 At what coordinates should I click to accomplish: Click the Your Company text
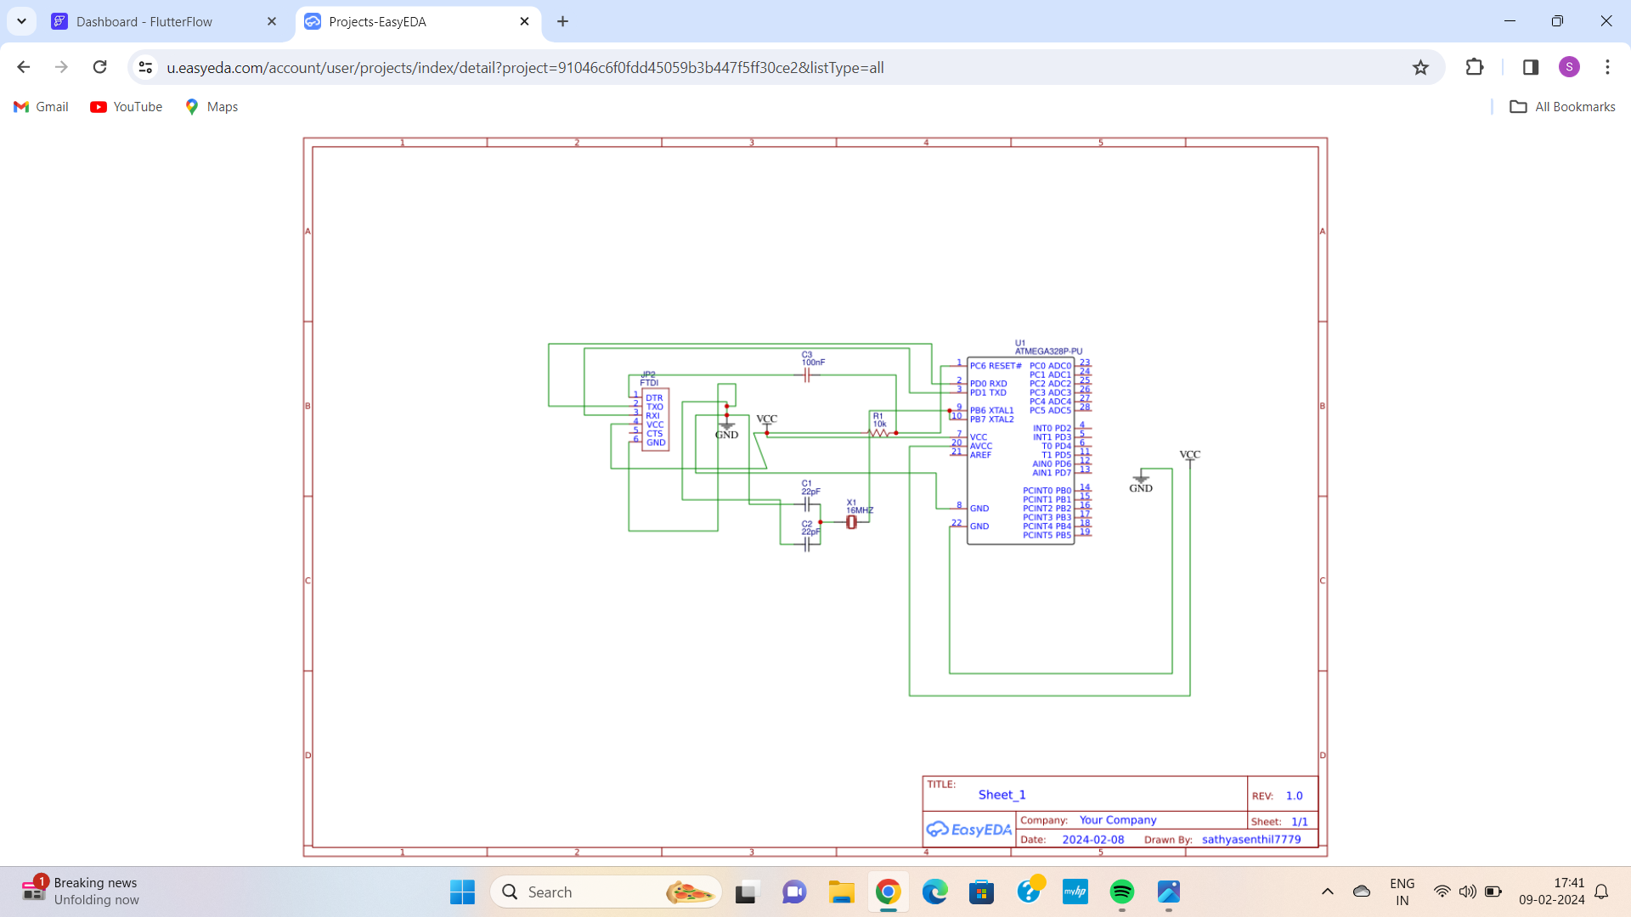click(1118, 820)
